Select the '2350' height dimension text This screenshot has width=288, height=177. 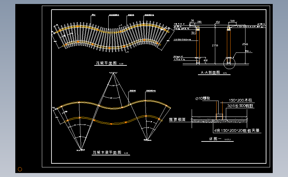tap(215, 45)
